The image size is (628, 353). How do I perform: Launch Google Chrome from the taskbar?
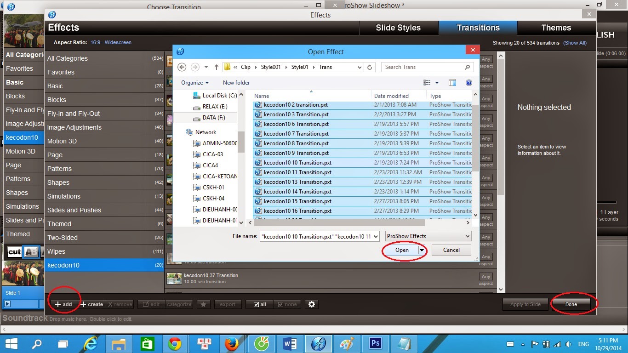(174, 344)
